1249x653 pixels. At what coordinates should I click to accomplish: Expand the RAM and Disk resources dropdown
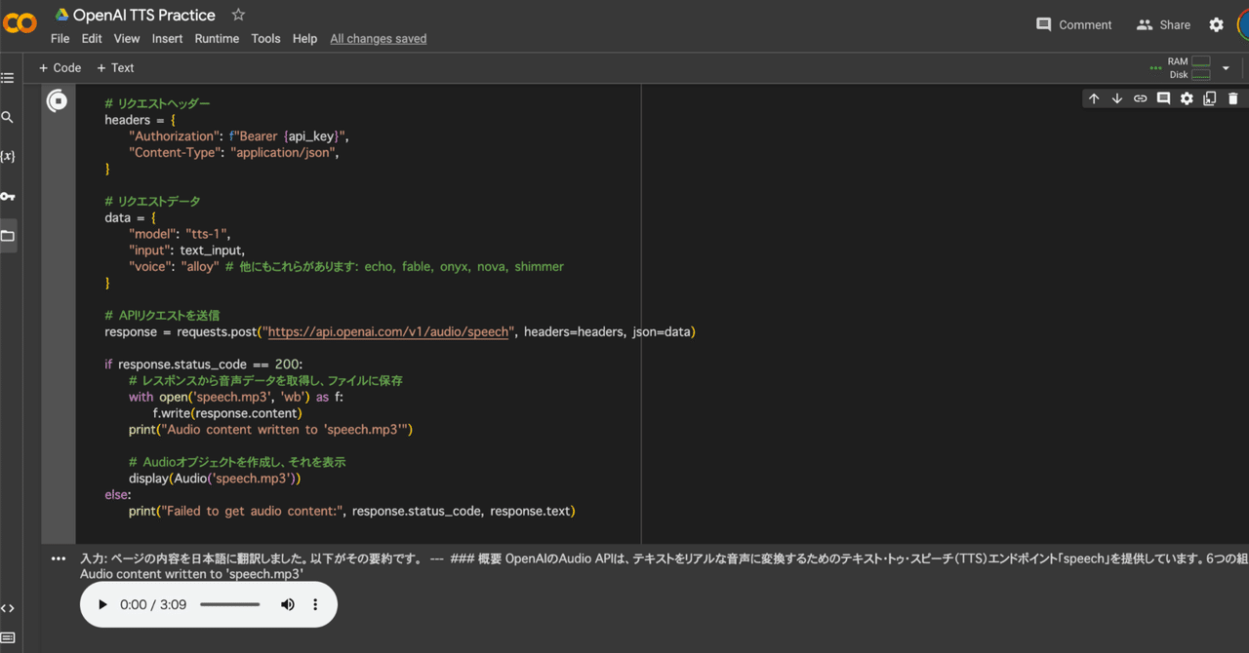1226,68
